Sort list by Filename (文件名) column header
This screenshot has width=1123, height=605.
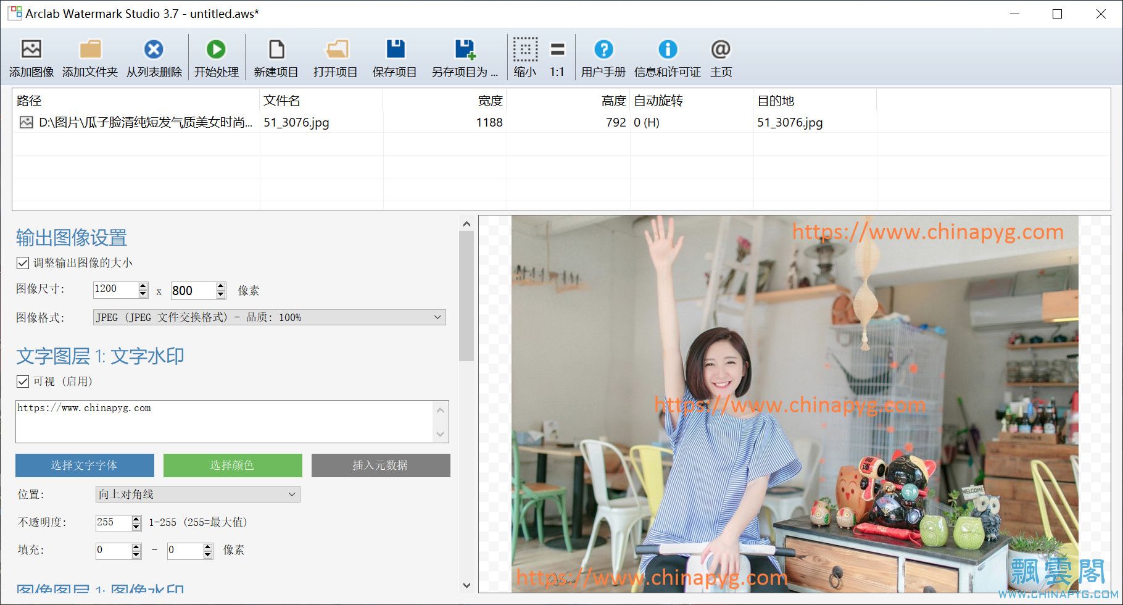point(321,101)
